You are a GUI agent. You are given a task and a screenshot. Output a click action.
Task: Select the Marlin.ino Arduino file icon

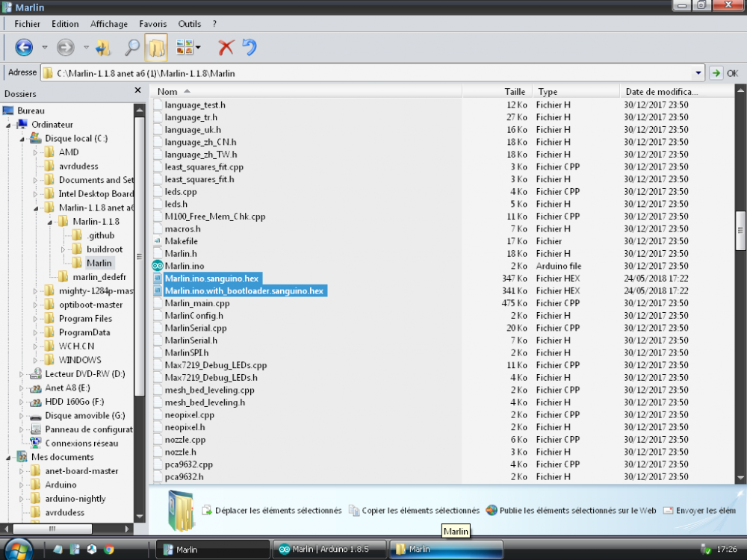(x=157, y=266)
